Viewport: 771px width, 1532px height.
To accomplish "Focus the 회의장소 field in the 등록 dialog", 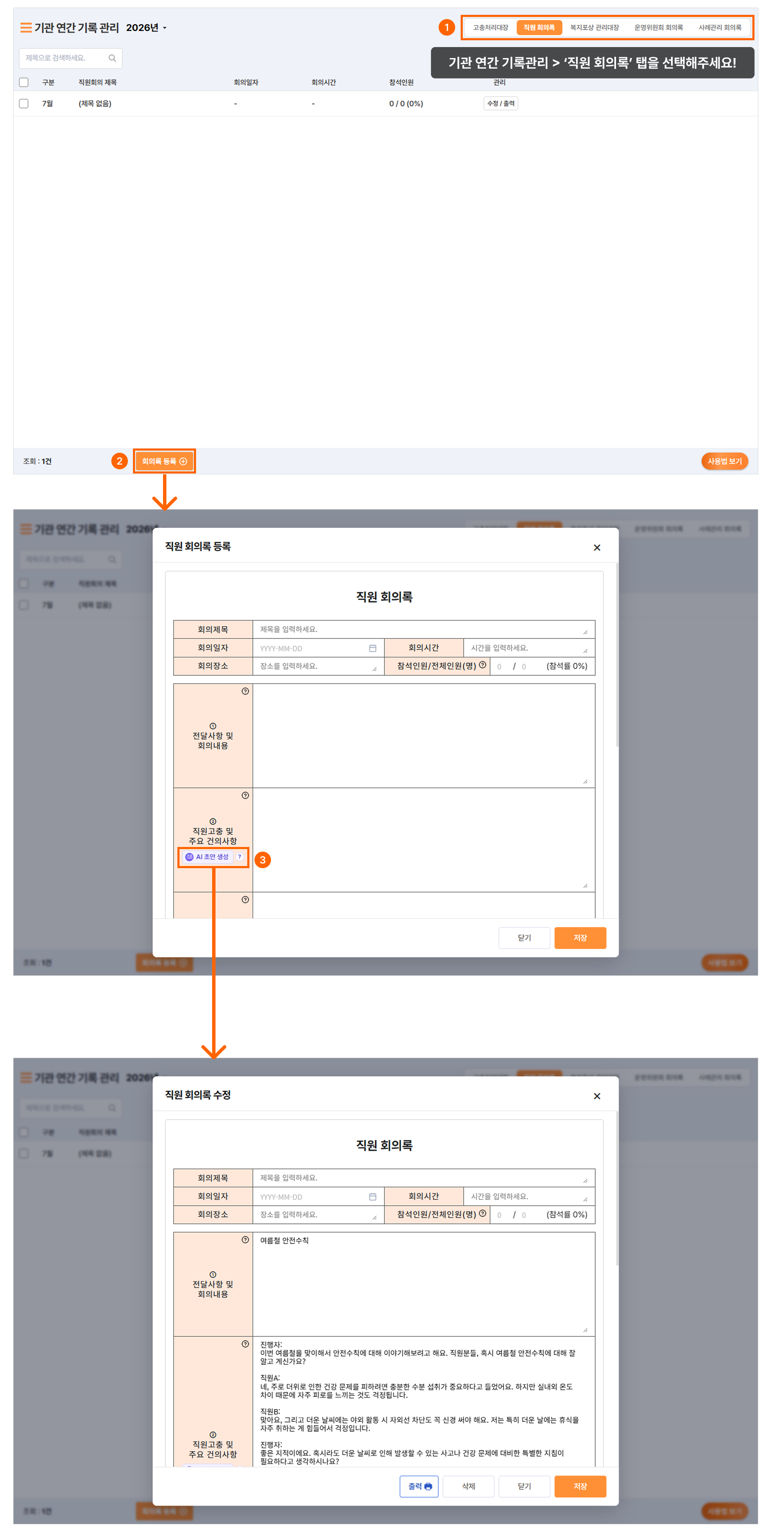I will click(x=318, y=666).
